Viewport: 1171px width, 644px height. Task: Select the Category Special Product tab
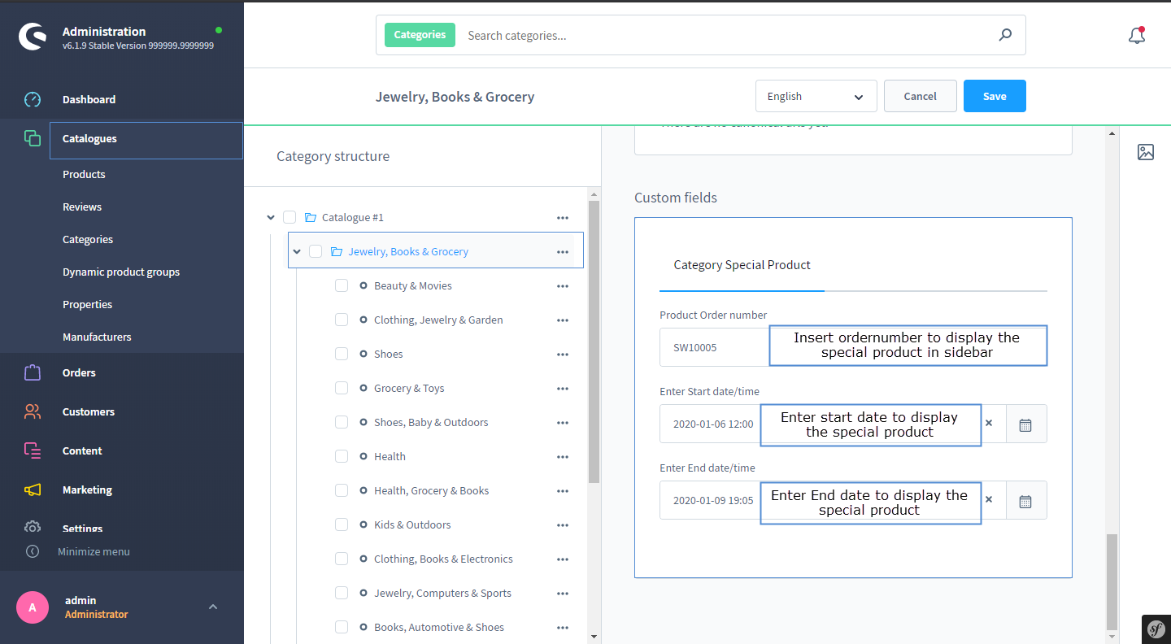[x=742, y=265]
